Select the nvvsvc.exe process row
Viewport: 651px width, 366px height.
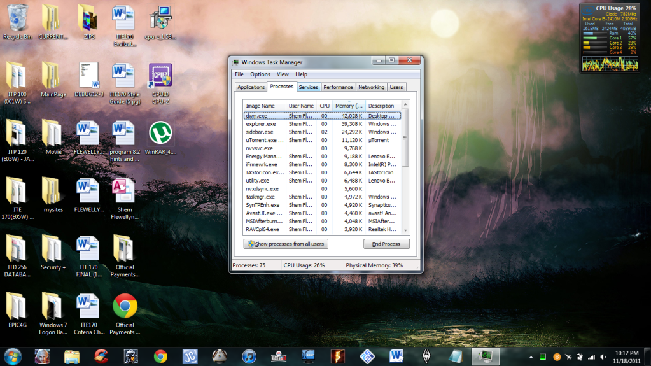pos(322,148)
